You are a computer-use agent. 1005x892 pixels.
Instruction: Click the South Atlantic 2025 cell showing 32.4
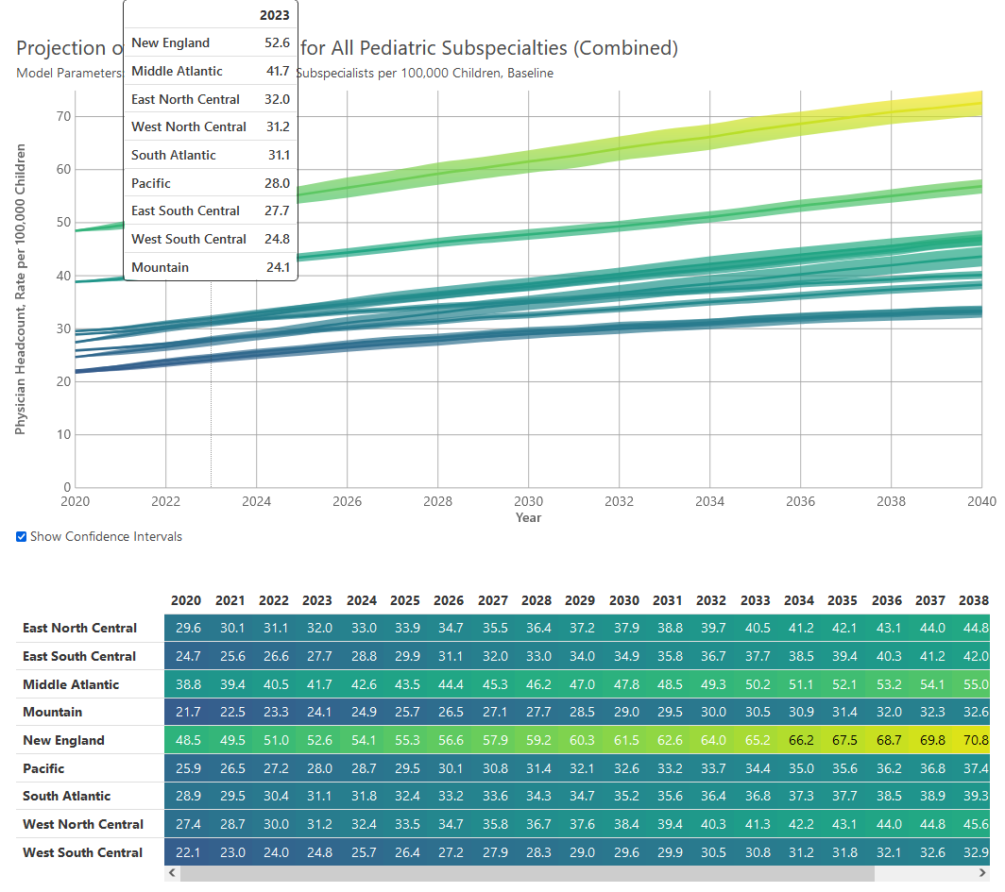pyautogui.click(x=407, y=796)
